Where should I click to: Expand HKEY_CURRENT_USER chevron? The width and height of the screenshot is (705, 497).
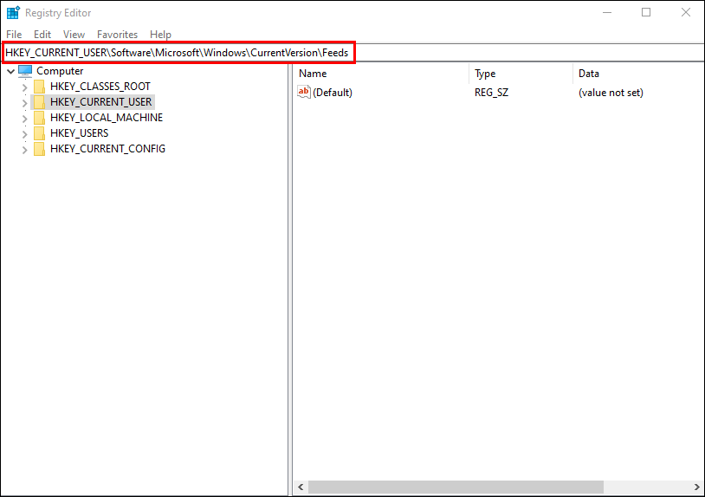[25, 103]
